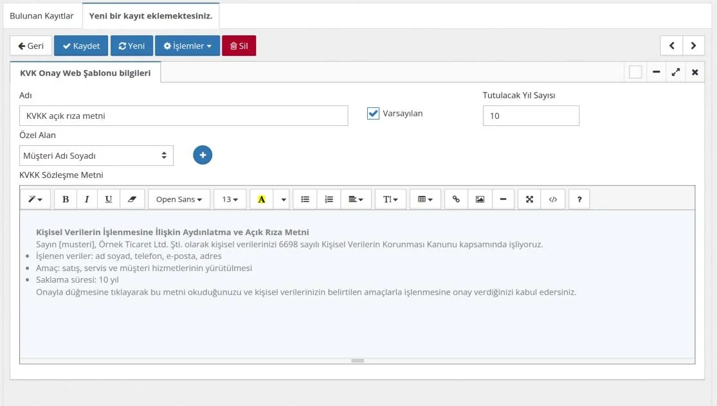Open the insert table dropdown
The image size is (717, 406).
click(425, 199)
